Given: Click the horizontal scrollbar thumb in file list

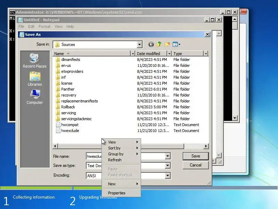Looking at the screenshot, I should pyautogui.click(x=121, y=146).
